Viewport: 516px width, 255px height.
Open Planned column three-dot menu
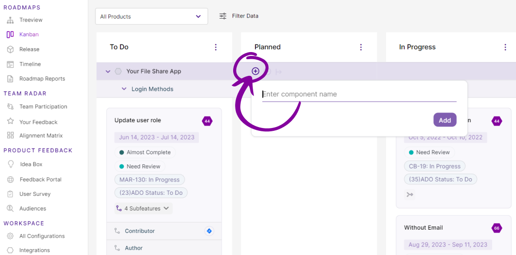pyautogui.click(x=361, y=47)
